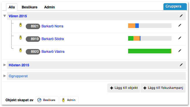The width and height of the screenshot is (190, 107).
Task: Click the Gruppera button
Action: tap(175, 7)
